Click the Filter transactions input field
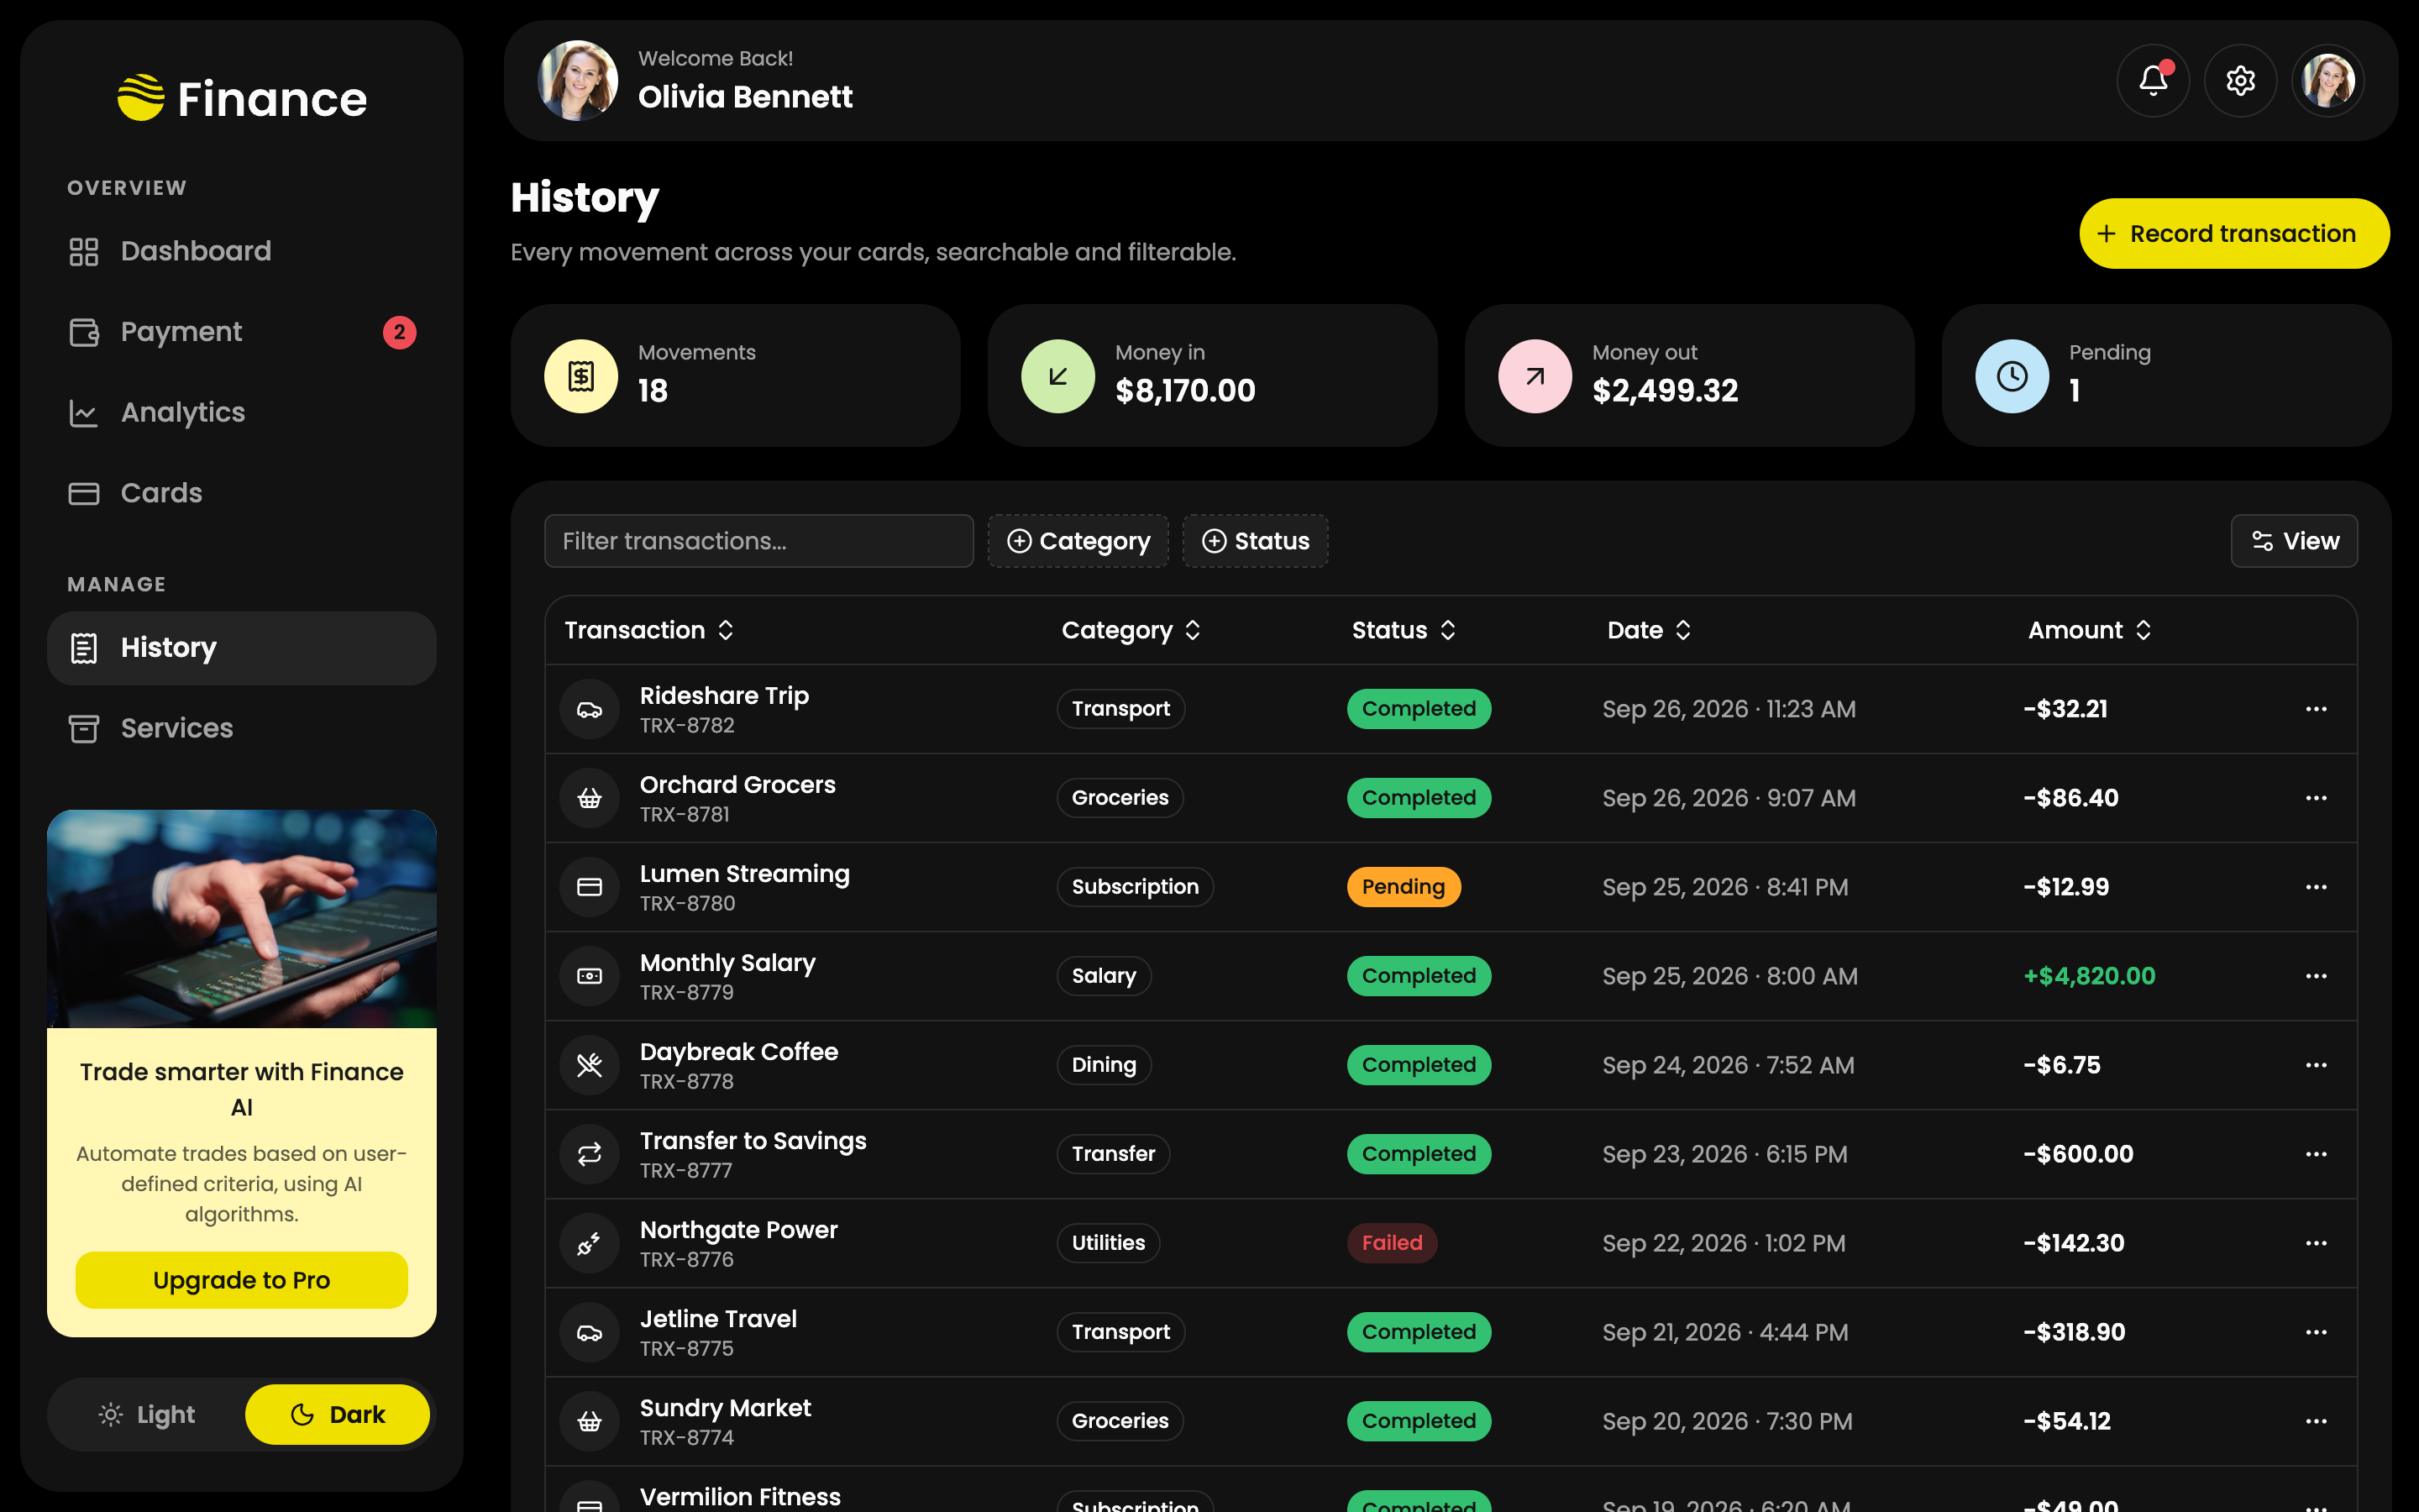Viewport: 2419px width, 1512px height. pos(758,541)
